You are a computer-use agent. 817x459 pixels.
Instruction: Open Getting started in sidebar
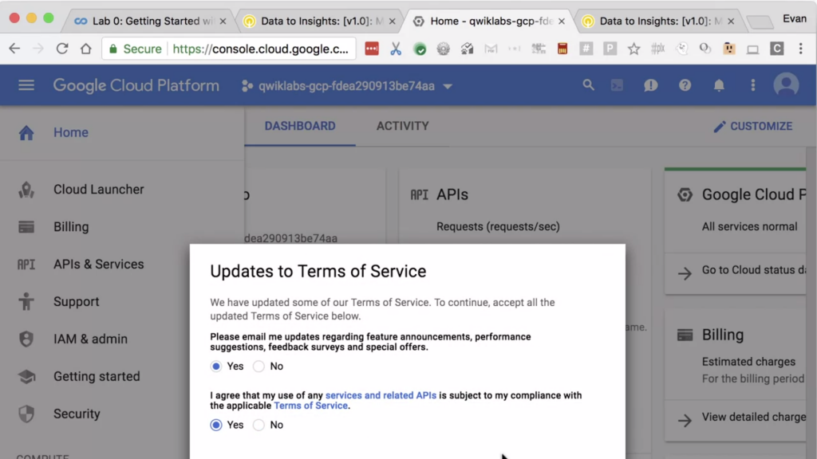97,376
